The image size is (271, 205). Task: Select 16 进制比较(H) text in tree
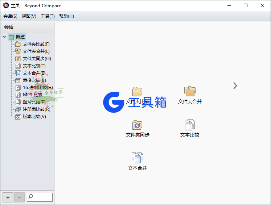point(38,88)
